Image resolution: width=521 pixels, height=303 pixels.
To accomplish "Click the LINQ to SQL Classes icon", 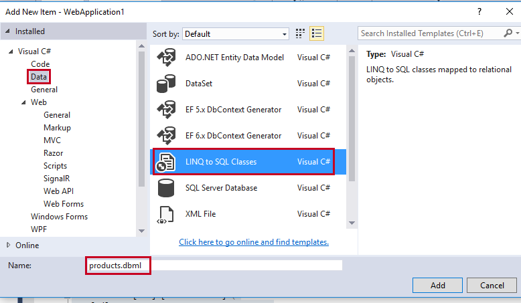I will point(165,162).
